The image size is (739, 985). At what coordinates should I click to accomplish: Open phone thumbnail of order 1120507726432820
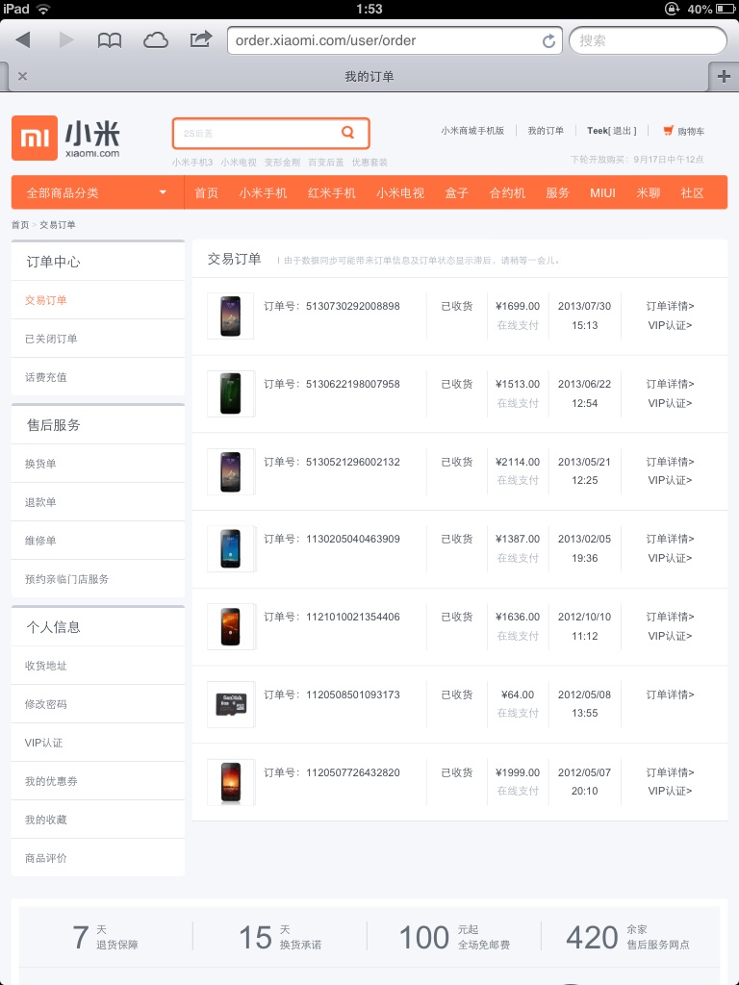(231, 782)
